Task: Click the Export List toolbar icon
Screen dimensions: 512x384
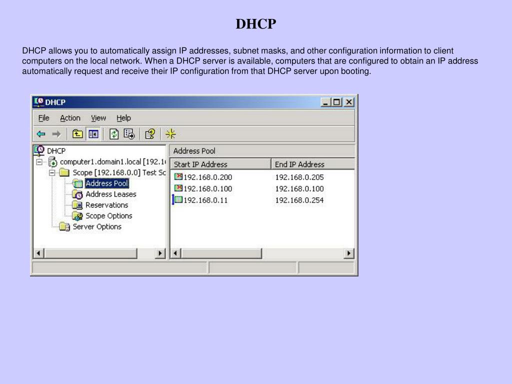Action: tap(129, 134)
